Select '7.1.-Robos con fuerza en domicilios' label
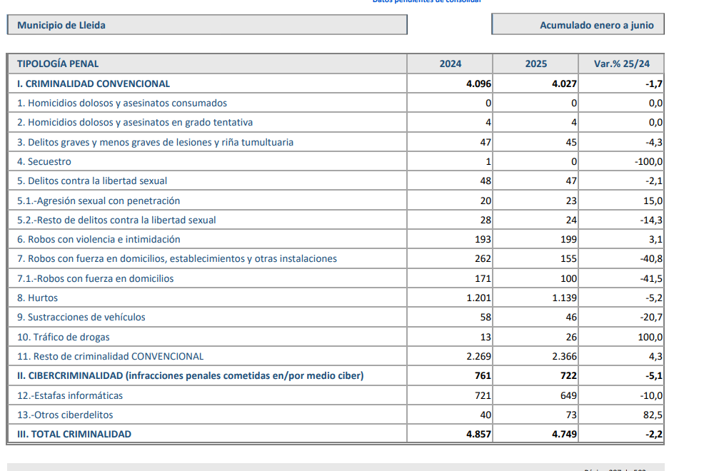 pyautogui.click(x=95, y=278)
